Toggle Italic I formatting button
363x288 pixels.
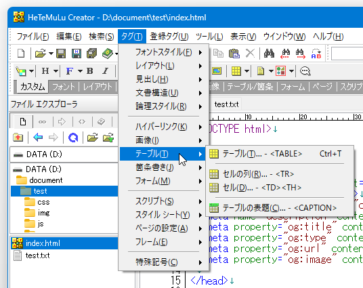click(x=106, y=71)
